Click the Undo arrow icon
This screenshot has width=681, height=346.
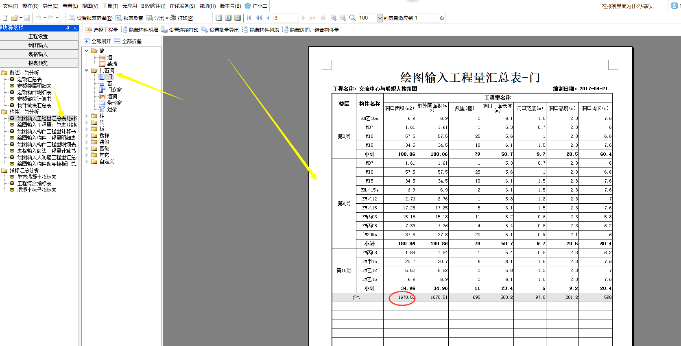tap(39, 18)
